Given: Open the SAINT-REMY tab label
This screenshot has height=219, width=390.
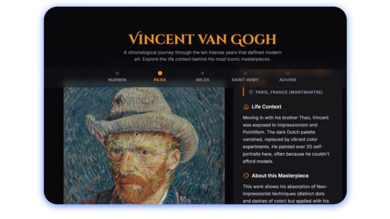Looking at the screenshot, I should click(245, 80).
